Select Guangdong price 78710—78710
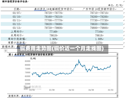The image size is (126, 98). 99,13
